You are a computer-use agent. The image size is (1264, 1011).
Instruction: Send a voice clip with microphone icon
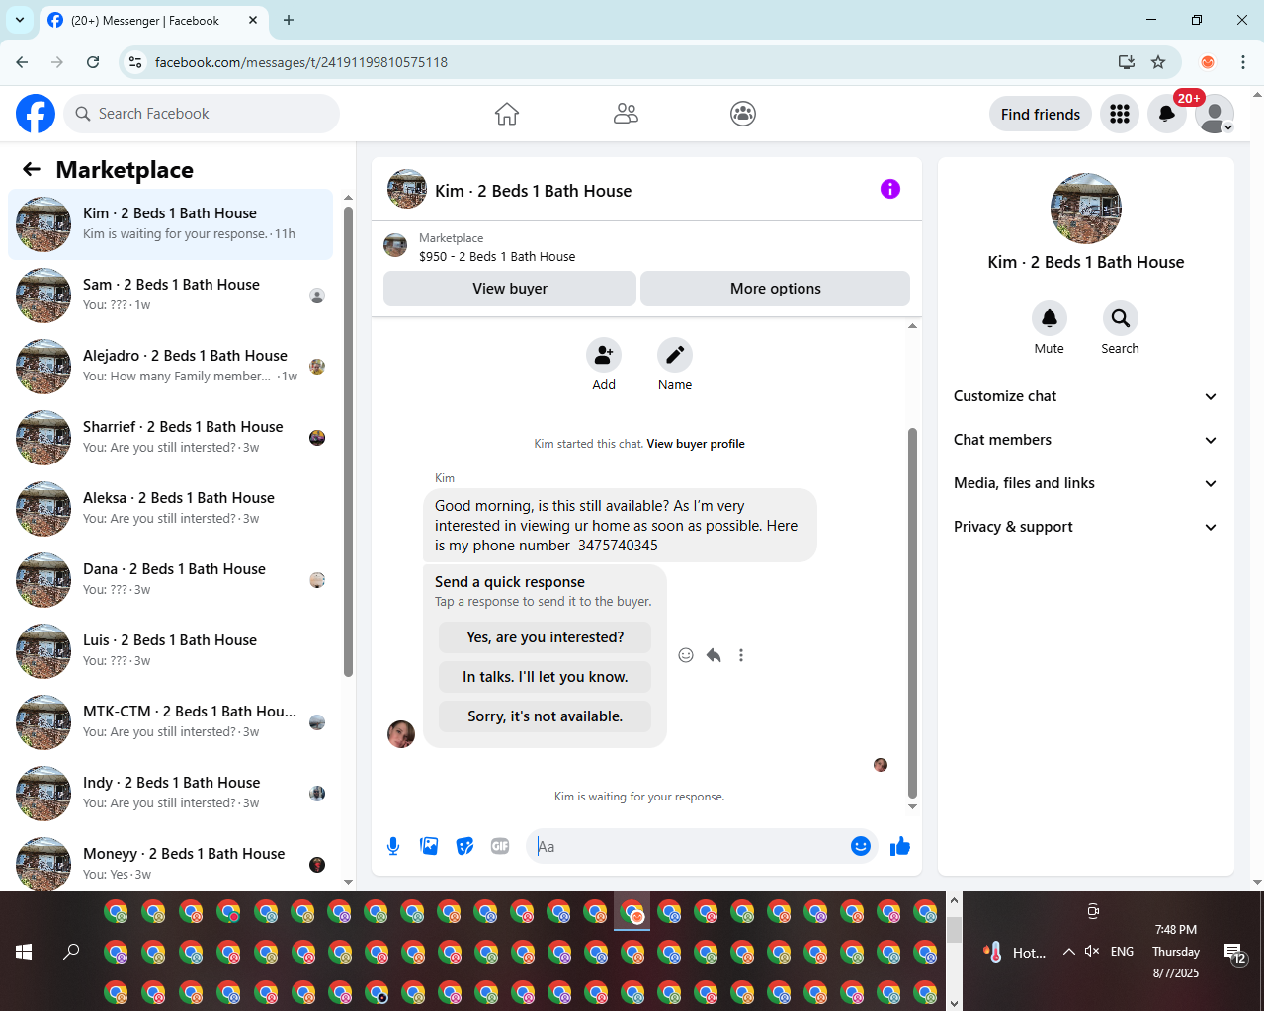393,846
